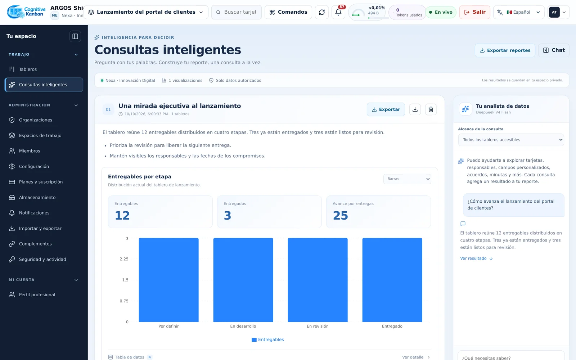Click the refresh icon in top bar
The width and height of the screenshot is (576, 360).
point(321,12)
